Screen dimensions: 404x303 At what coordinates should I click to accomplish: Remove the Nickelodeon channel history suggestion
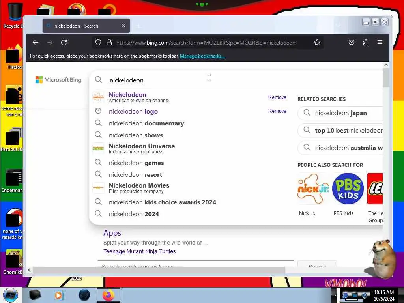(x=277, y=97)
